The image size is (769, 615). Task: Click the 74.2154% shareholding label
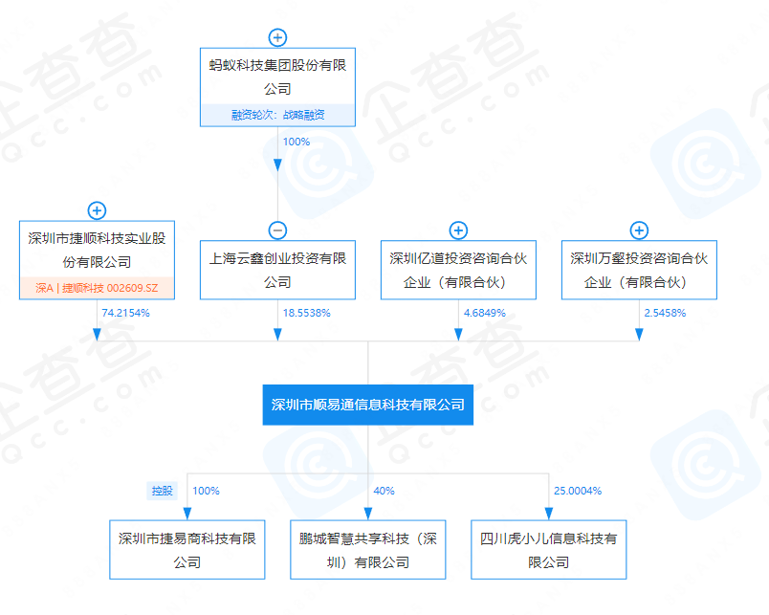coord(125,313)
